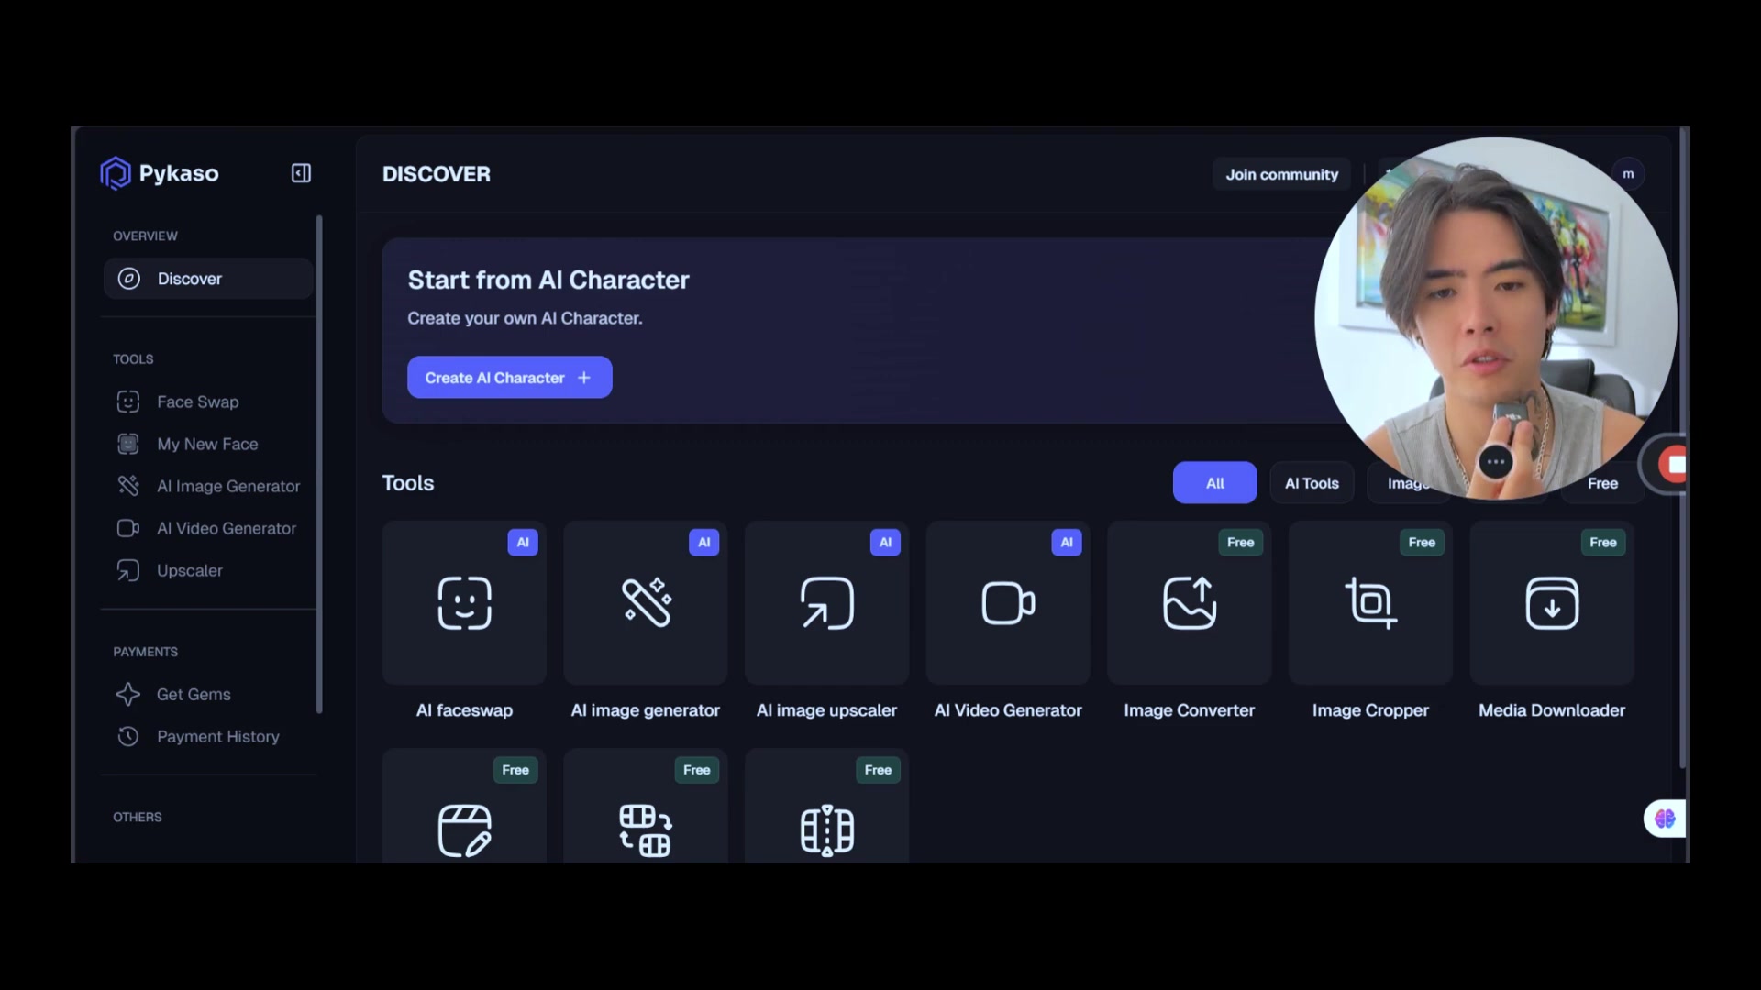This screenshot has height=990, width=1761.
Task: Open My New Face from the sidebar
Action: point(208,444)
